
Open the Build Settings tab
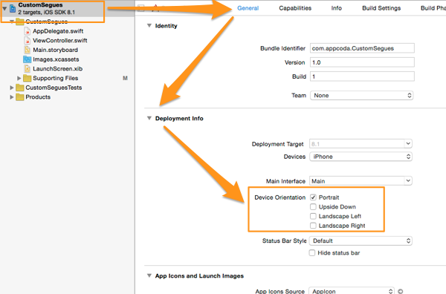click(381, 8)
